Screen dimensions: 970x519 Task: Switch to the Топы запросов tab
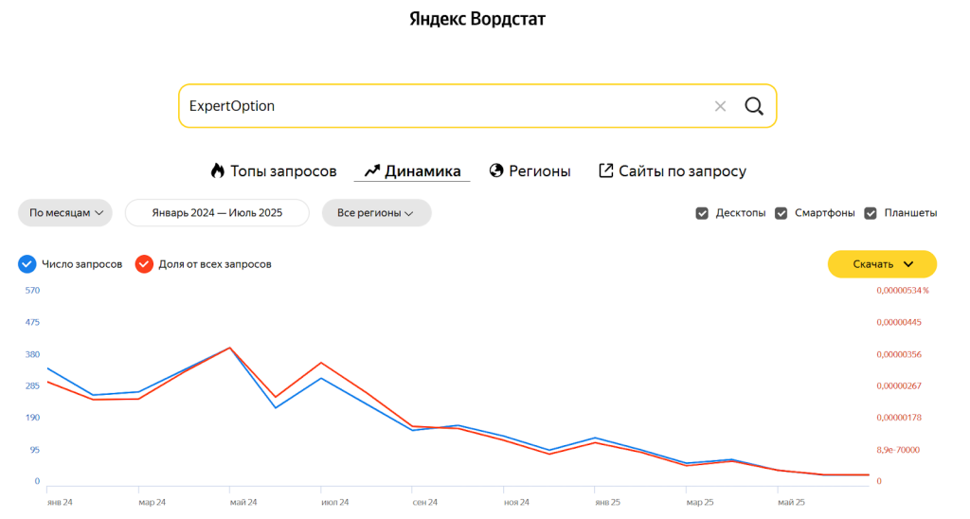[283, 171]
